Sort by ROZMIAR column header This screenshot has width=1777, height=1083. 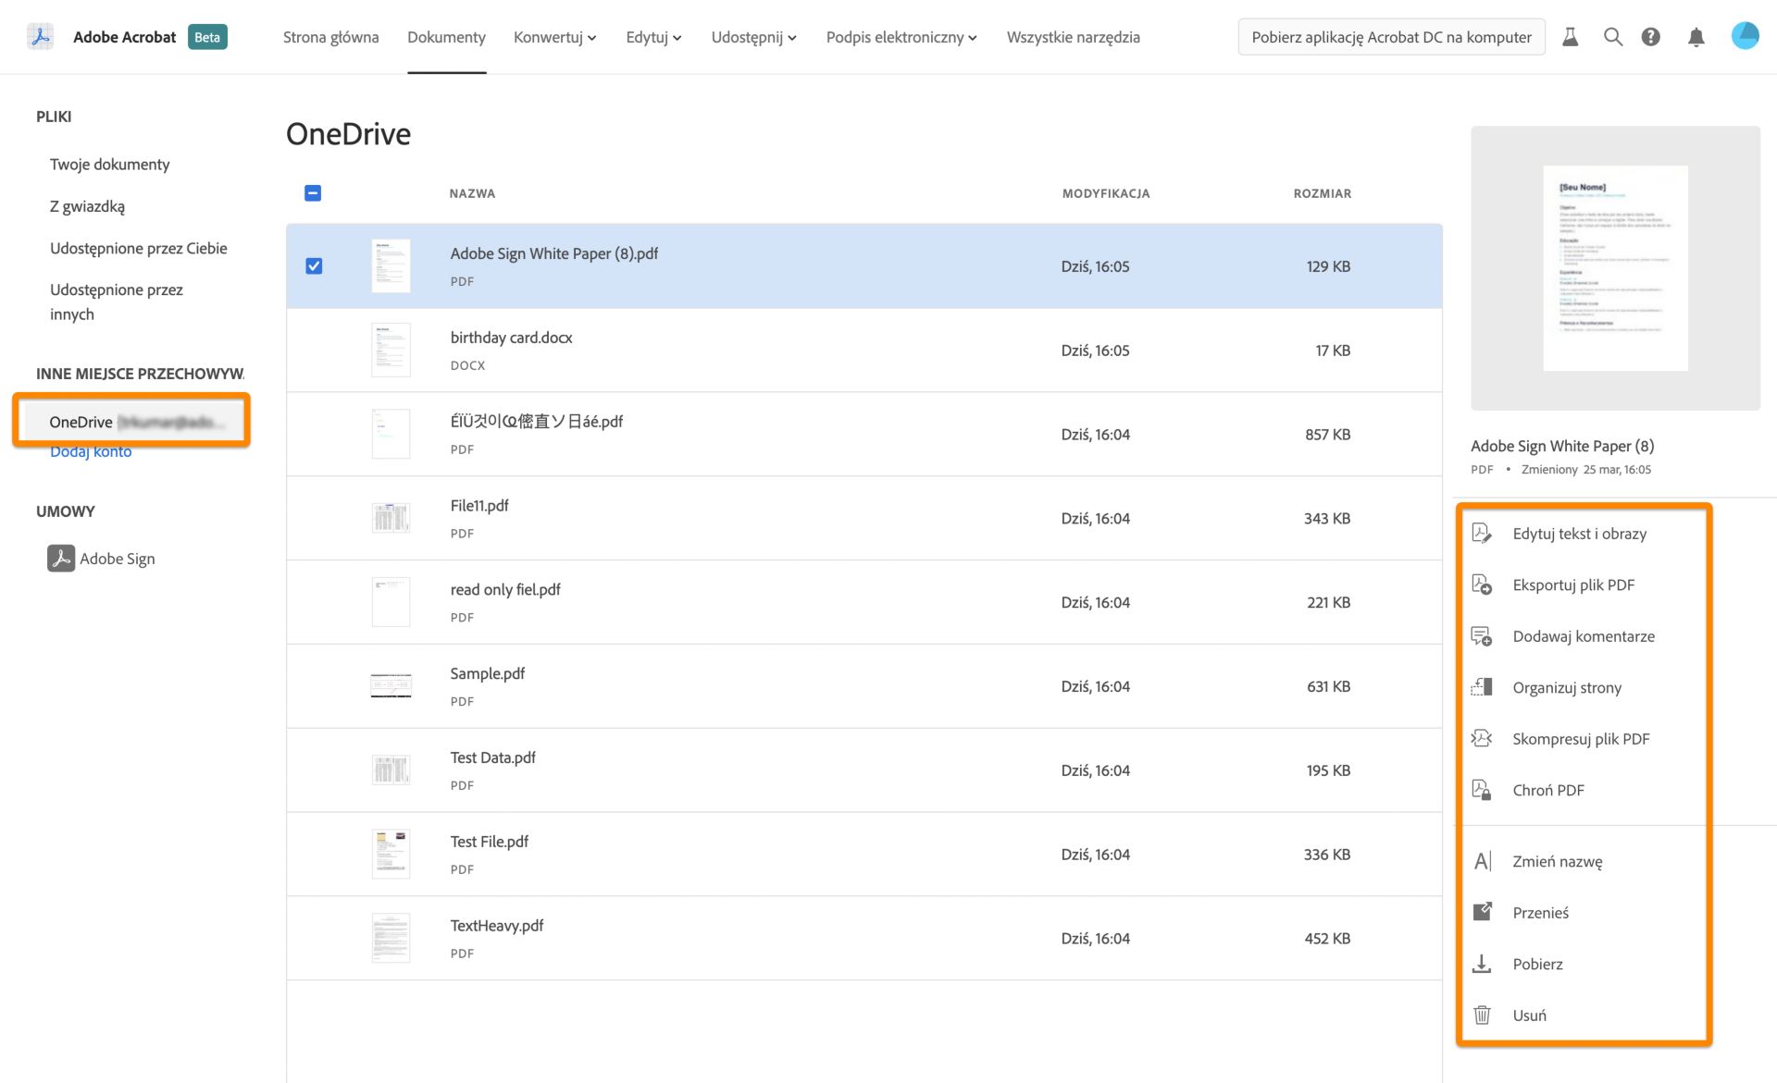tap(1322, 193)
